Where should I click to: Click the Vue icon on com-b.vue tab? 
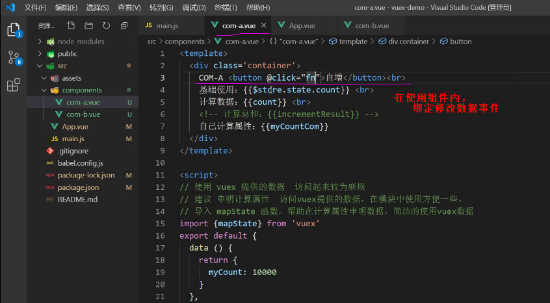point(348,25)
